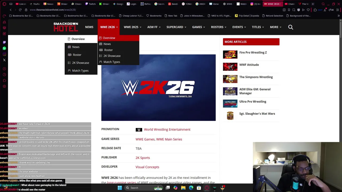Expand the Rosters nav dropdown
This screenshot has height=192, width=342.
[219, 27]
